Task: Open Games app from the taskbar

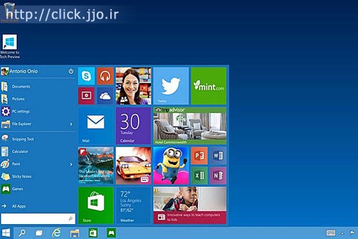Action: click(111, 233)
